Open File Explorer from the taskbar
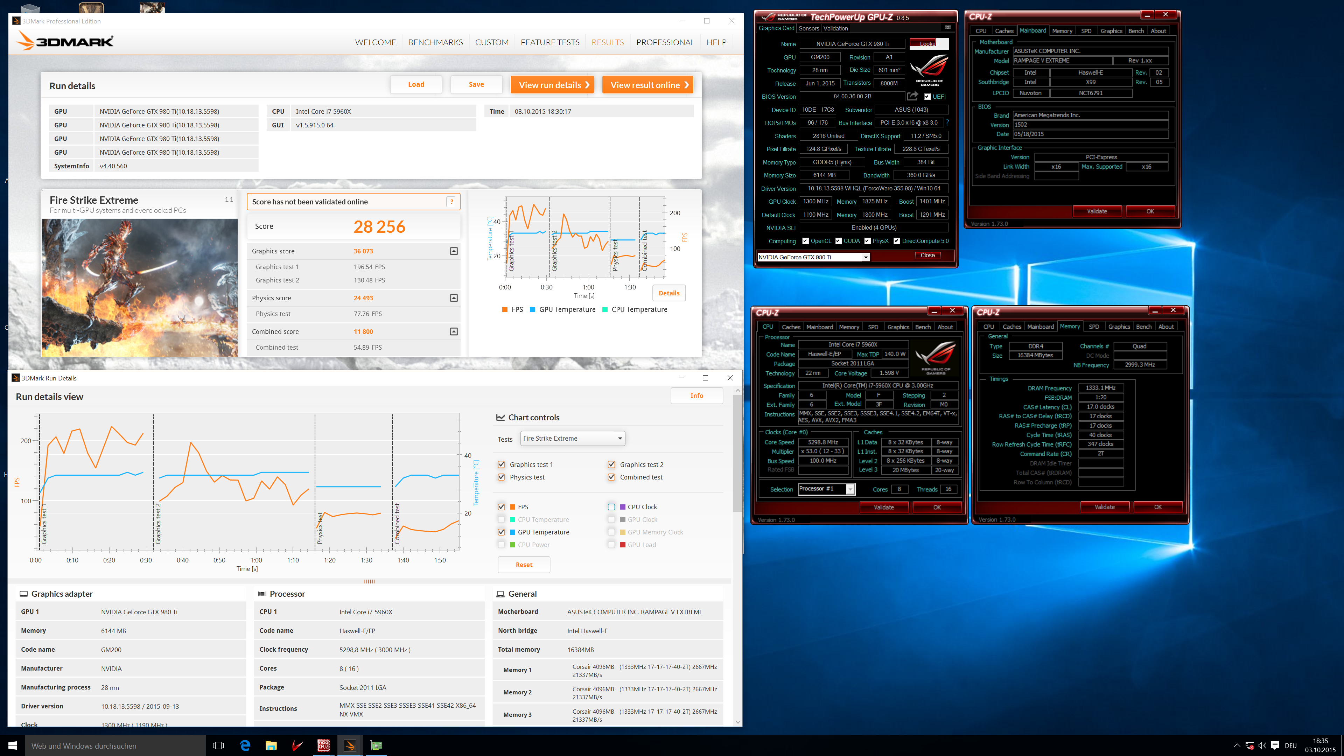The height and width of the screenshot is (756, 1344). coord(271,745)
